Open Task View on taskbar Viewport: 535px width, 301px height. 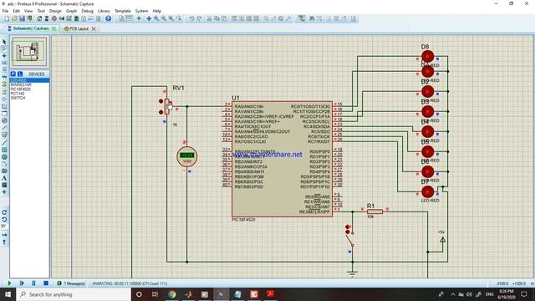[x=155, y=294]
